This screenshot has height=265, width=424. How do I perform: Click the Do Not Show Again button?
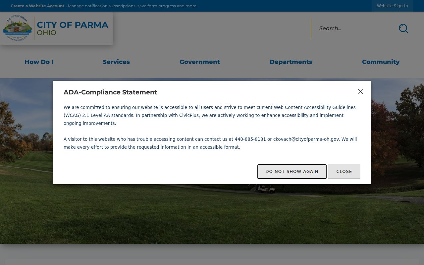(292, 171)
